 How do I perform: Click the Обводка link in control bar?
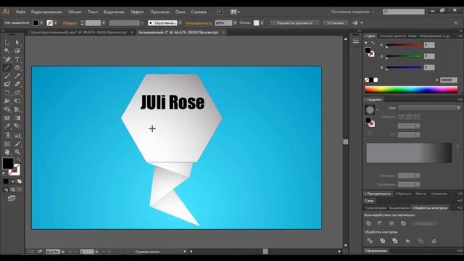(x=70, y=22)
